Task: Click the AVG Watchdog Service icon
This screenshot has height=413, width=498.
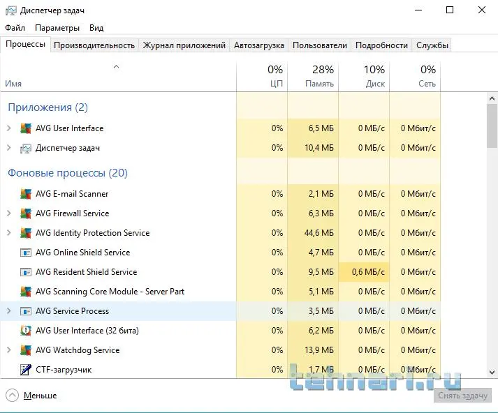Action: [x=26, y=350]
